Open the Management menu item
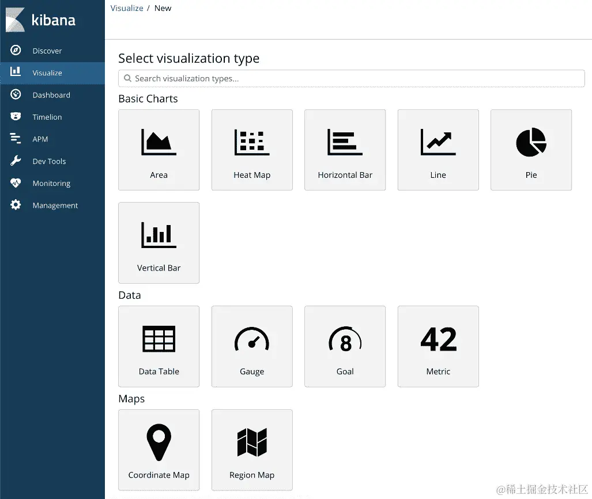 coord(52,205)
